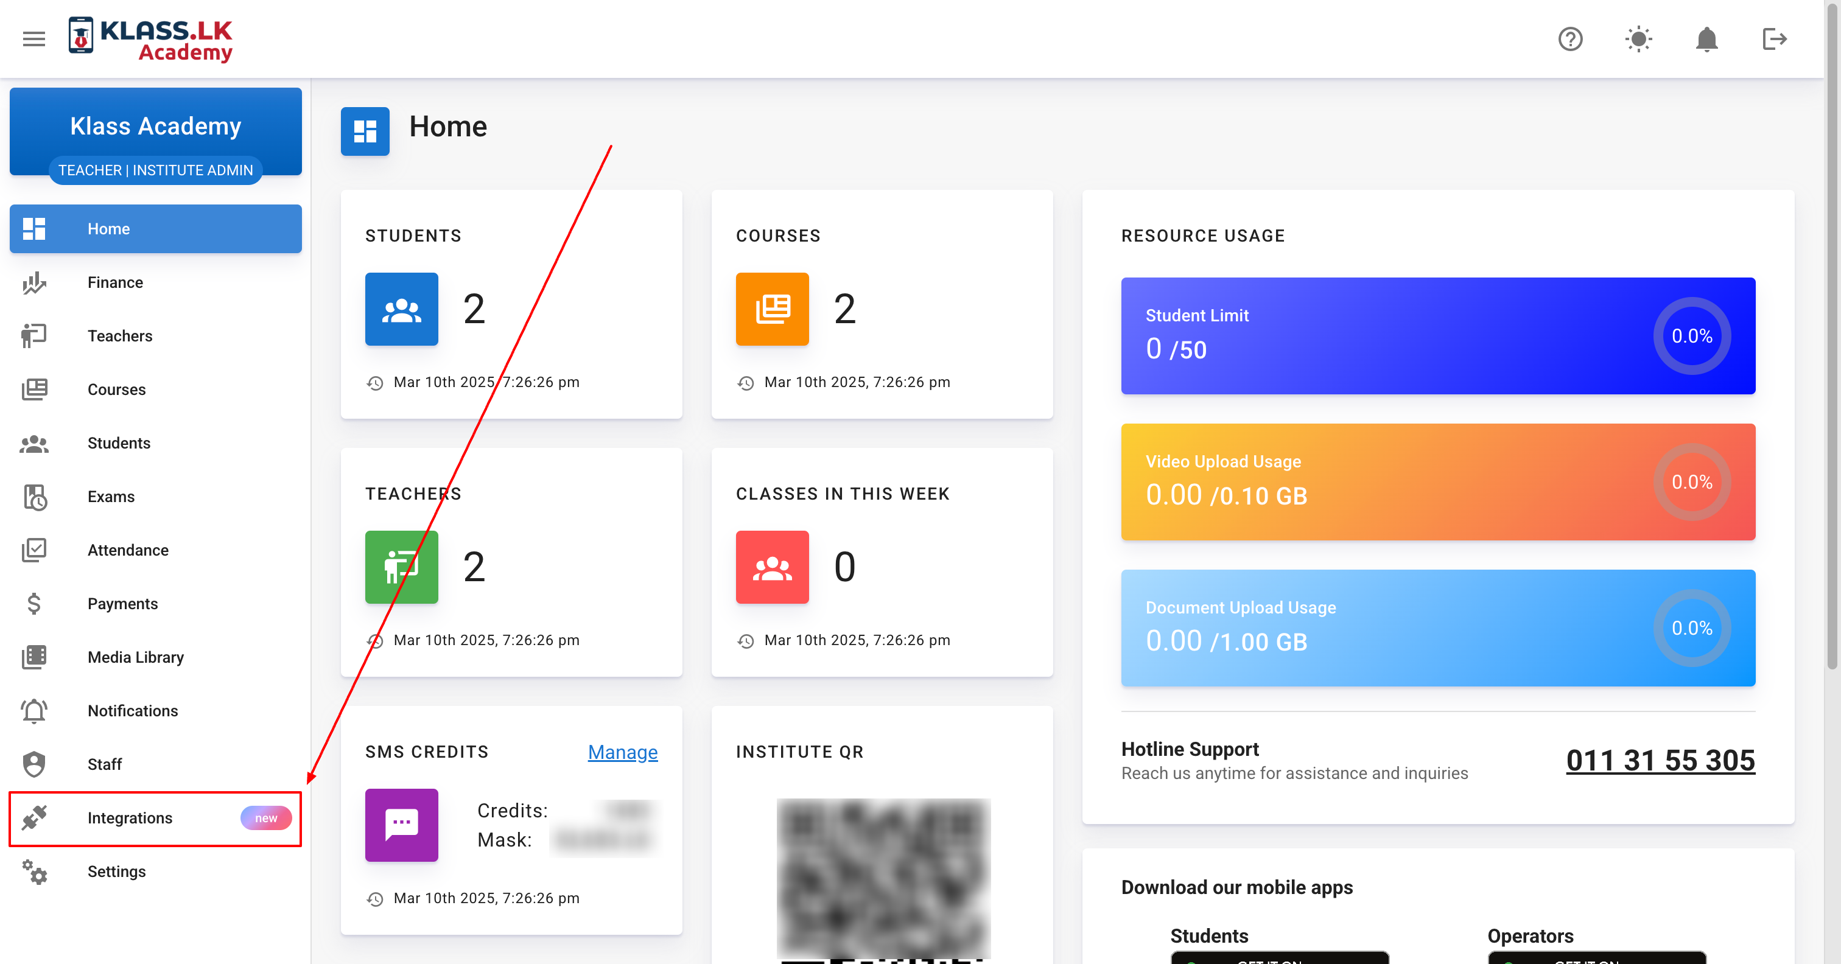Open the help icon in the top bar
Screen dimensions: 1841x964
point(1570,38)
